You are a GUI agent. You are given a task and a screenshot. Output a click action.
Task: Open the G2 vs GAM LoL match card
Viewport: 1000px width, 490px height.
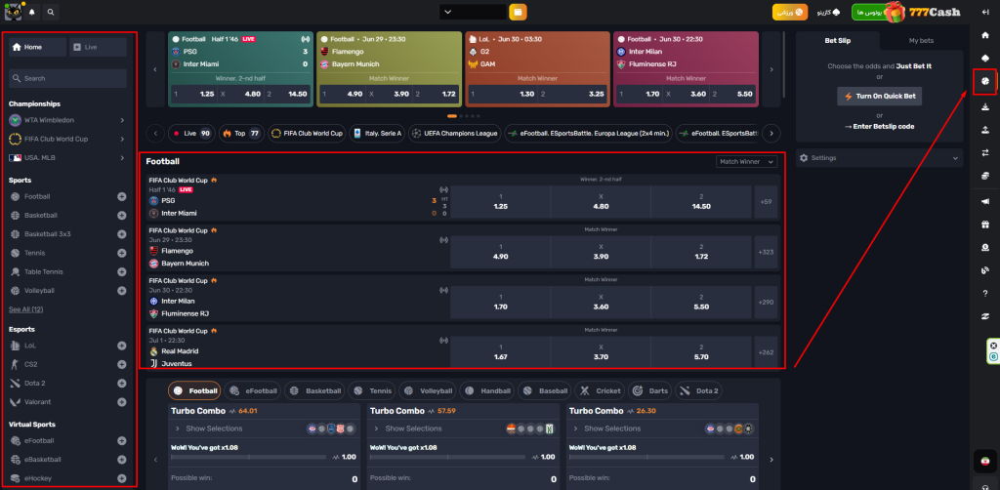point(537,69)
